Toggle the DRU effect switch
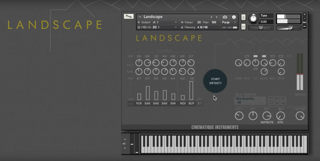The height and width of the screenshot is (161, 320). pyautogui.click(x=272, y=56)
